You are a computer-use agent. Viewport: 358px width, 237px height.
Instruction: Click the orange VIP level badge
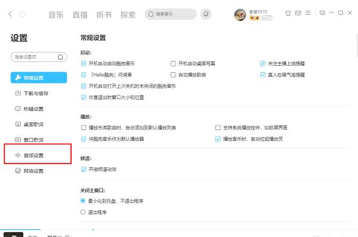click(x=254, y=18)
